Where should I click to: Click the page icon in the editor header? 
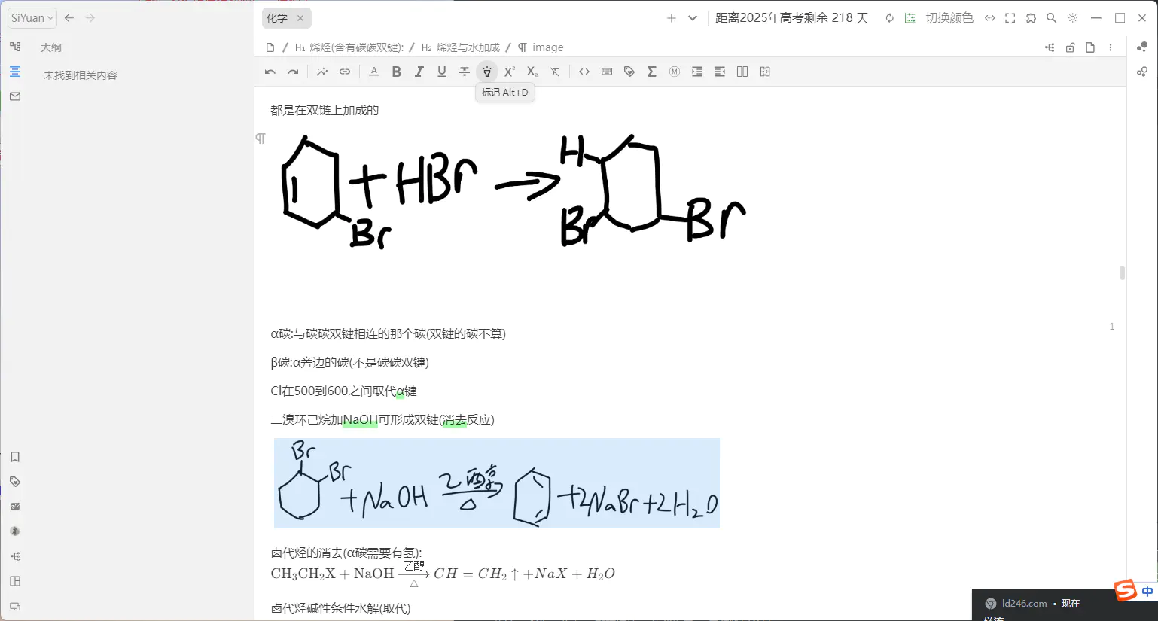tap(1090, 47)
